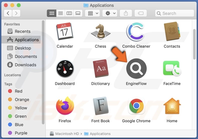
Task: Select the Chess app icon
Action: 101,31
